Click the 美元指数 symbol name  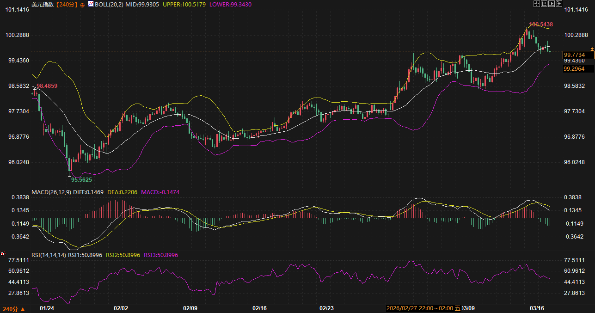click(x=42, y=4)
